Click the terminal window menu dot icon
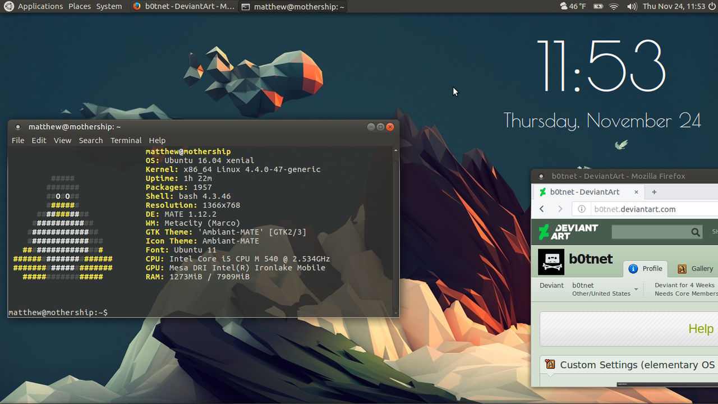Image resolution: width=718 pixels, height=404 pixels. 18,127
